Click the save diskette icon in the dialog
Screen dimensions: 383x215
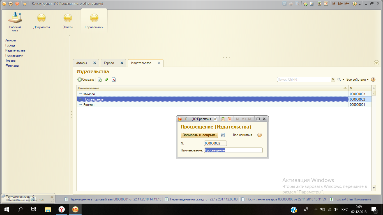223,135
